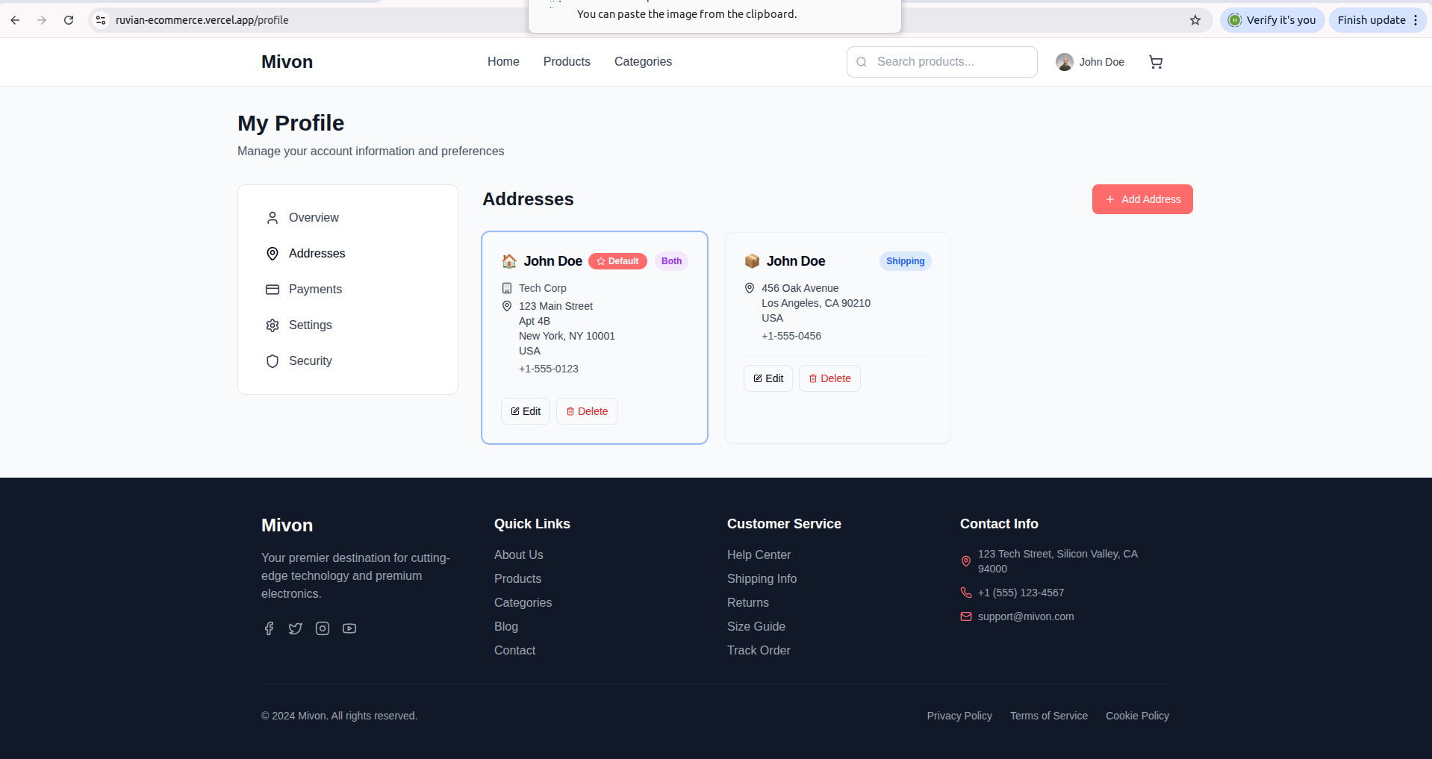The height and width of the screenshot is (759, 1432).
Task: Click the Security shield icon
Action: click(273, 361)
